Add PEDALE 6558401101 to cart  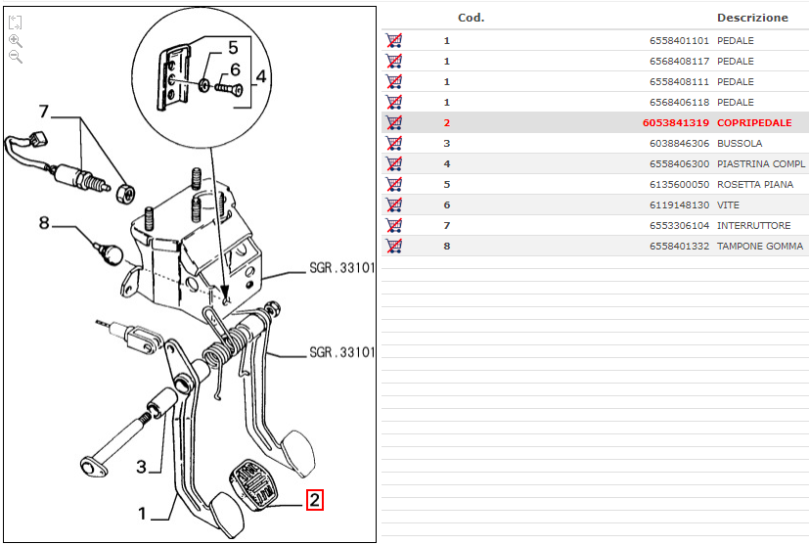394,41
